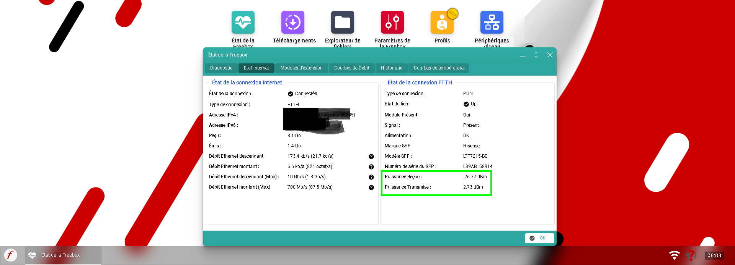Click the clock showing 06:03

click(714, 255)
